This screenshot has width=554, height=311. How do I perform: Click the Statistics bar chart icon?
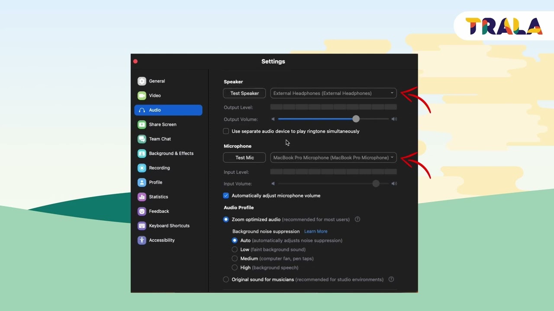[142, 197]
